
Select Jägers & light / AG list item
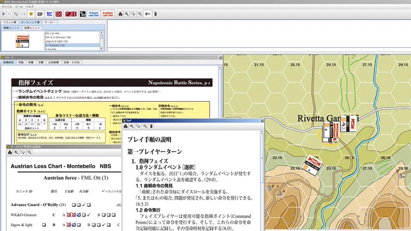point(73,41)
